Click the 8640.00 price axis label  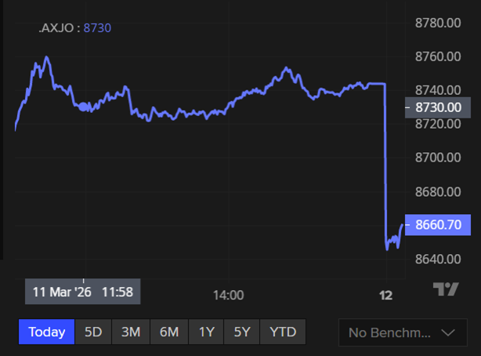(x=437, y=259)
